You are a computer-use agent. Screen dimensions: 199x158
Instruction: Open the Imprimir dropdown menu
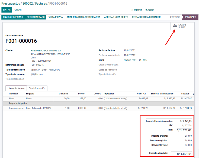(x=137, y=10)
